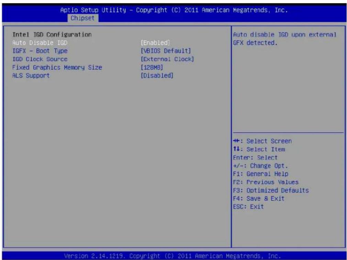This screenshot has height=260, width=347.
Task: Click the +/-: Change Opt. hint
Action: pyautogui.click(x=261, y=166)
